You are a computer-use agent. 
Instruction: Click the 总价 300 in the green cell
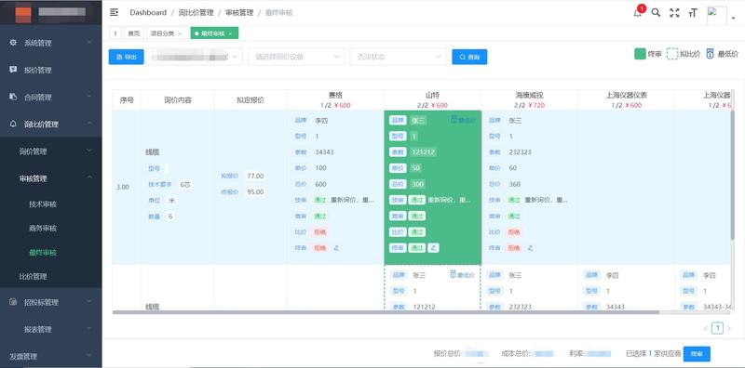(x=416, y=184)
